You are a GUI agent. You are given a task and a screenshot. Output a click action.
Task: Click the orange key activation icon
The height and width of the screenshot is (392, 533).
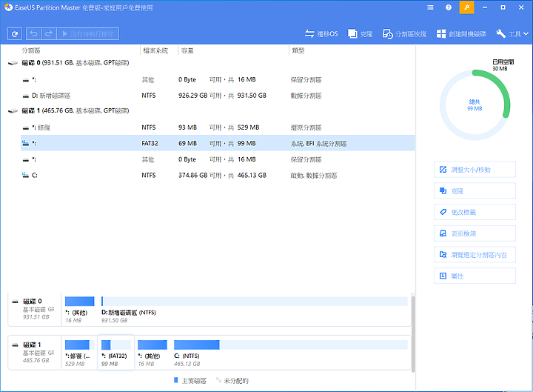466,7
